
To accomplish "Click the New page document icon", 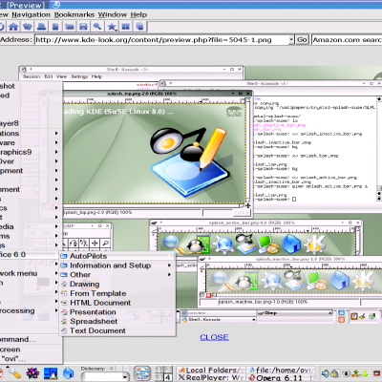I will [x=55, y=27].
